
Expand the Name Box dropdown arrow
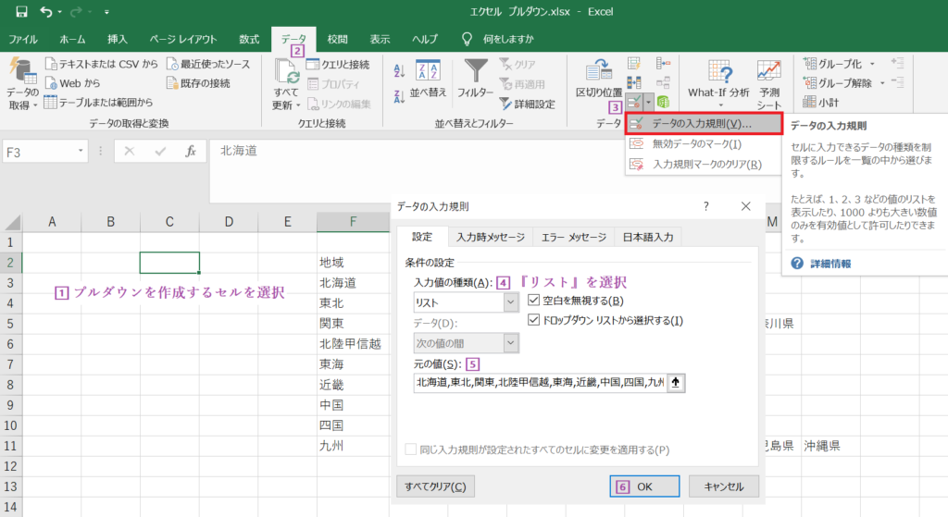point(81,151)
